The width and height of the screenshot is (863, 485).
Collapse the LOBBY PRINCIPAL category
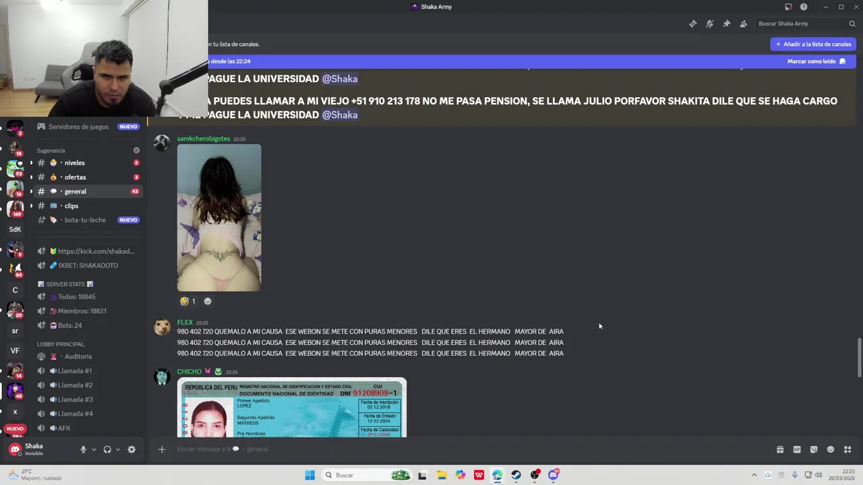click(x=61, y=344)
